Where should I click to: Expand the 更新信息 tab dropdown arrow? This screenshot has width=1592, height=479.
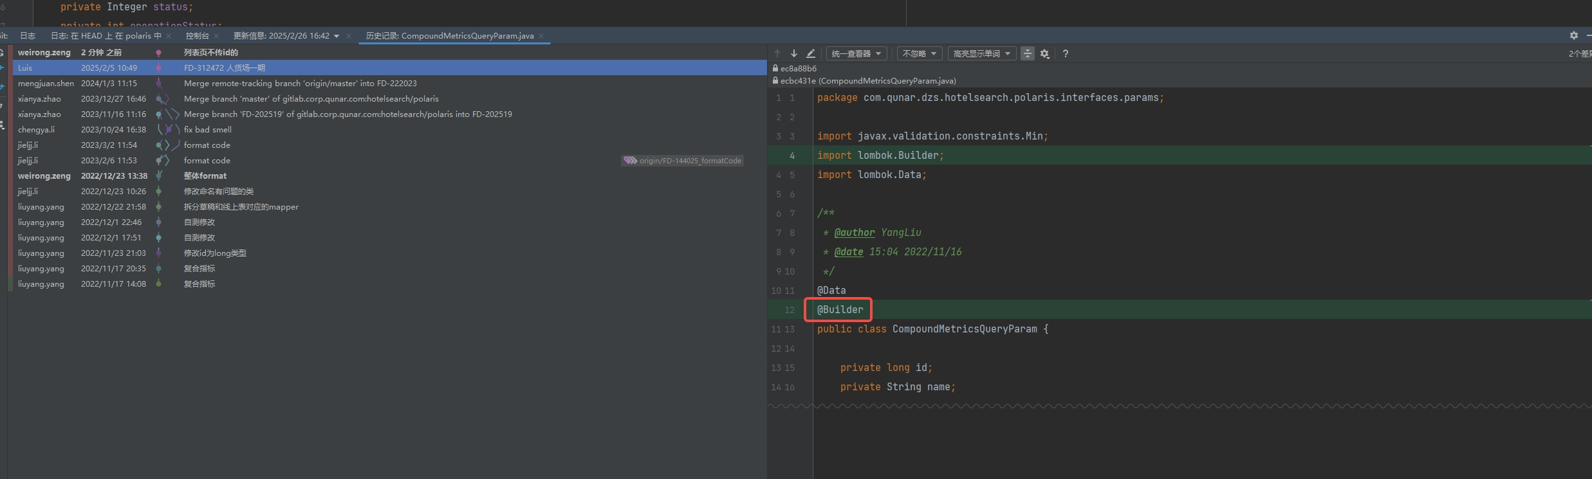pos(337,36)
